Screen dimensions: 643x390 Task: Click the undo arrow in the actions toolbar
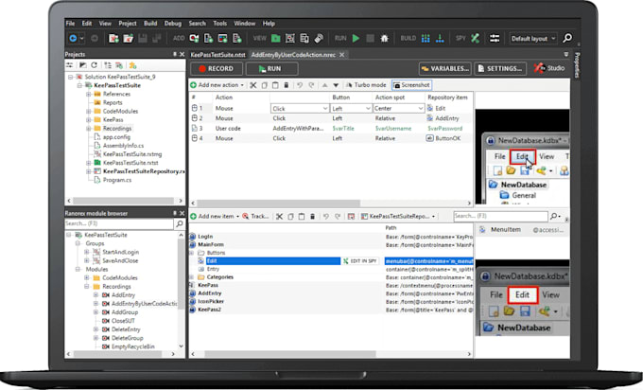(x=298, y=85)
